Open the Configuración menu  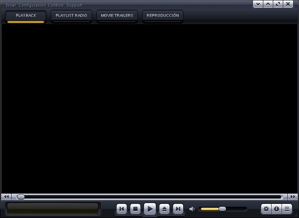[32, 5]
